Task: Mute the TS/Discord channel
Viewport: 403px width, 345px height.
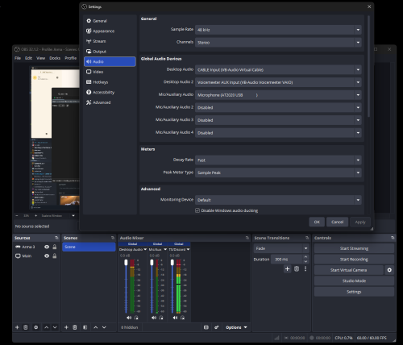Action: click(175, 318)
